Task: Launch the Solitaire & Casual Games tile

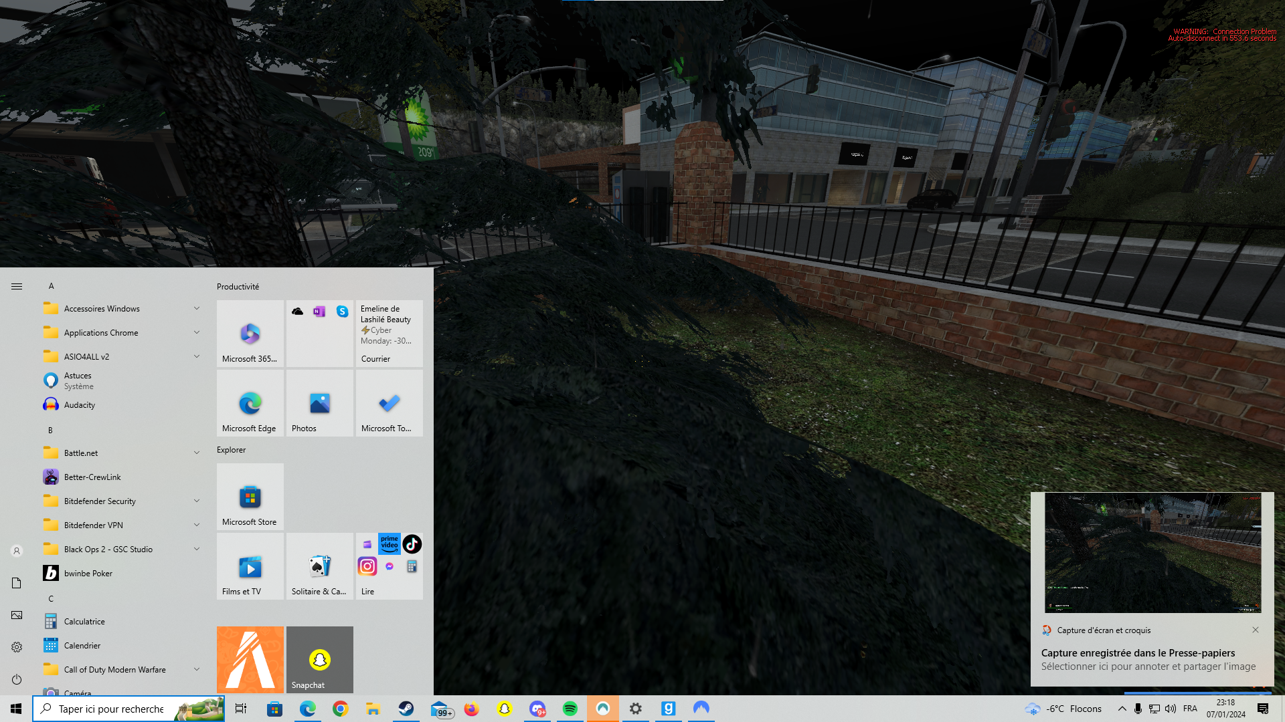Action: 320,566
